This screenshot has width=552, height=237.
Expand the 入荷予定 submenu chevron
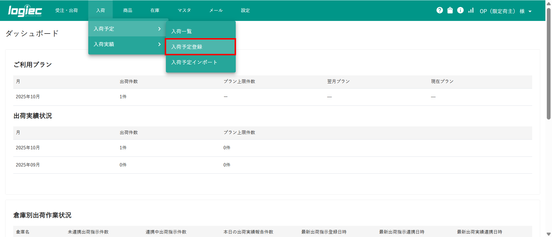pos(159,29)
